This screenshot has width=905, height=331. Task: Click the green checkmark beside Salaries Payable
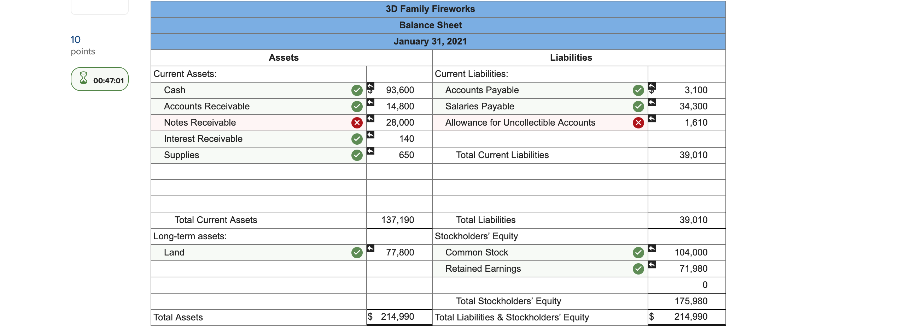(638, 107)
